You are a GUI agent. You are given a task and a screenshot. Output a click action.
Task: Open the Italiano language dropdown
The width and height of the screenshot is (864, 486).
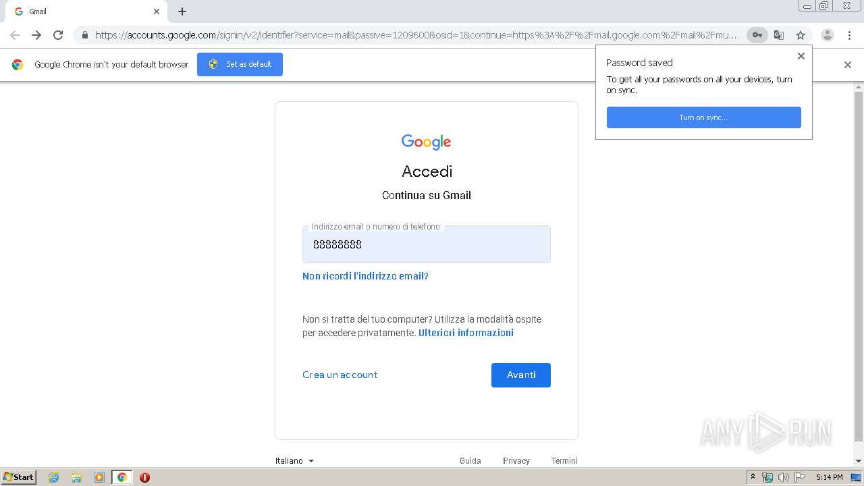[295, 460]
